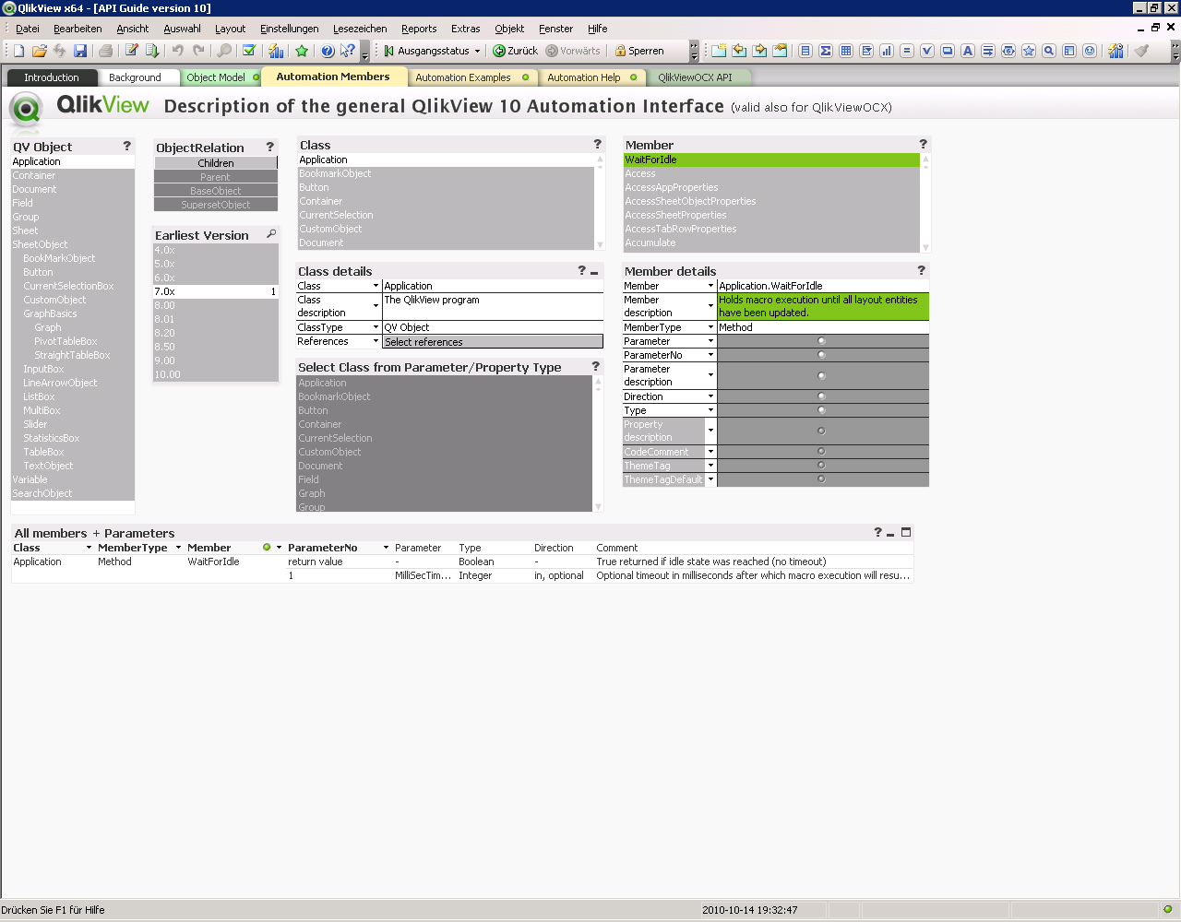
Task: Open the ClassType dropdown in Class details
Action: coord(376,327)
